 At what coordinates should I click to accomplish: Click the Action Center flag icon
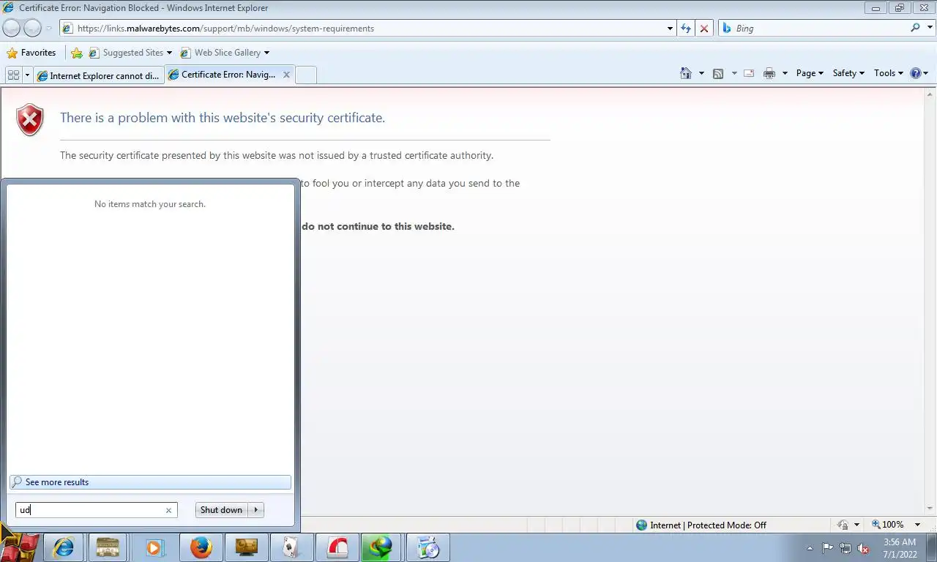828,548
